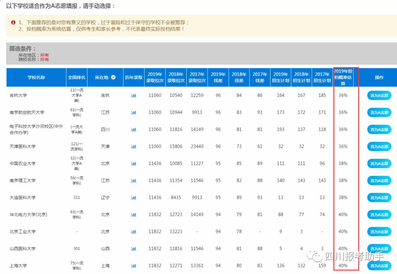This screenshot has width=397, height=274.
Task: Click school name 华北电力大学(北京)
Action: tap(28, 215)
